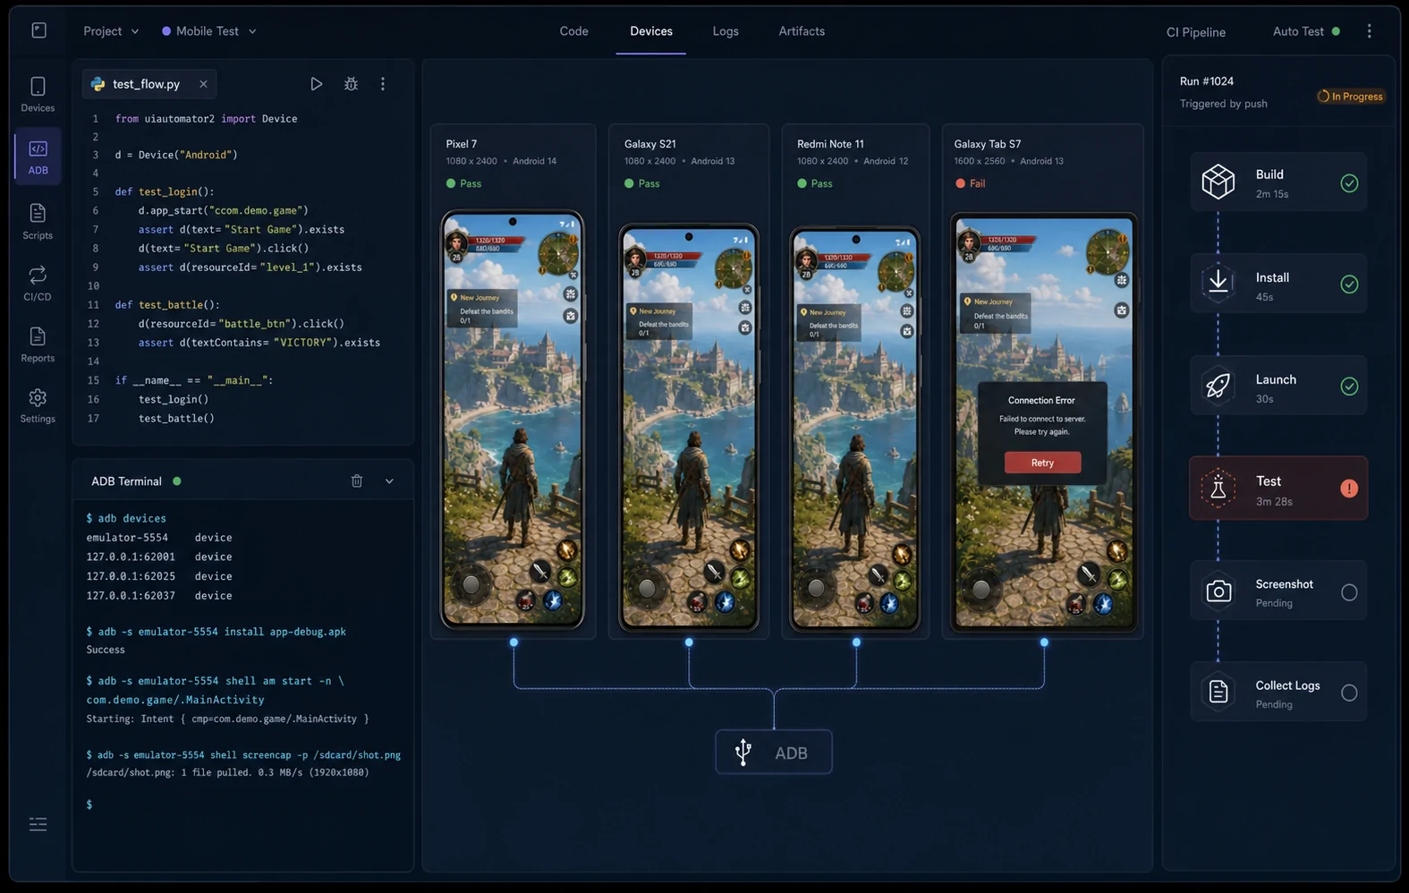This screenshot has width=1409, height=893.
Task: Click the Galaxy Tab S7 Fail status
Action: point(970,183)
